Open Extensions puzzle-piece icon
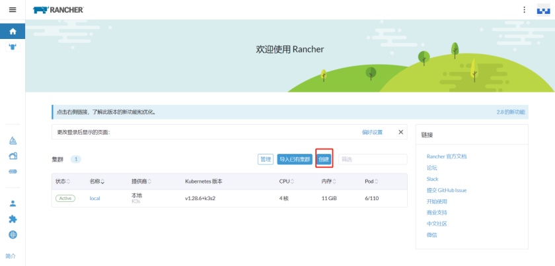The height and width of the screenshot is (266, 555). point(13,219)
